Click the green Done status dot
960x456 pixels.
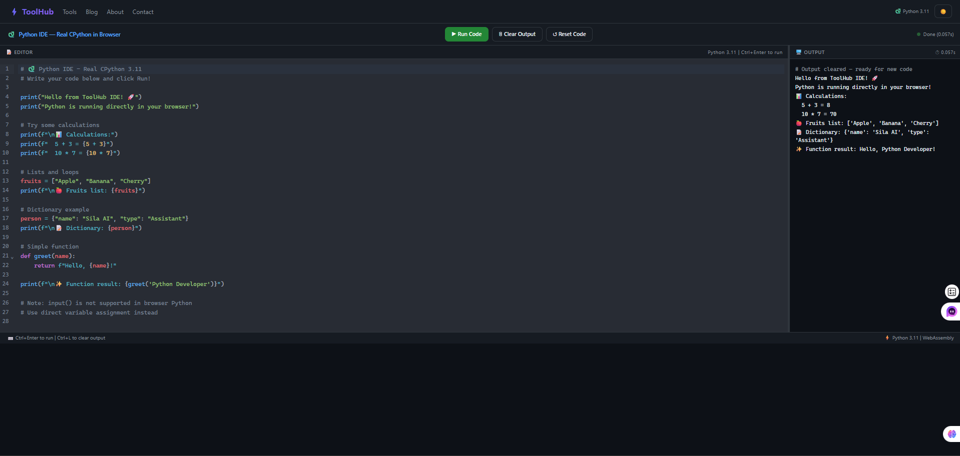918,34
